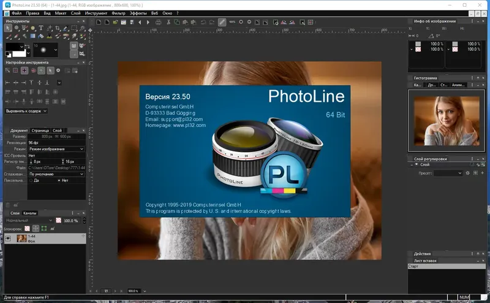This screenshot has height=303, width=490.
Task: Select the Нет radio button
Action: pos(59,180)
